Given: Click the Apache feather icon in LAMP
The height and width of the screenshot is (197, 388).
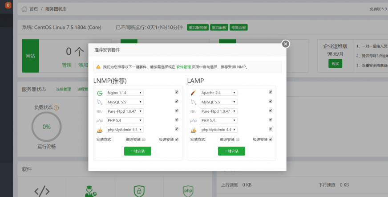Looking at the screenshot, I should [x=194, y=93].
